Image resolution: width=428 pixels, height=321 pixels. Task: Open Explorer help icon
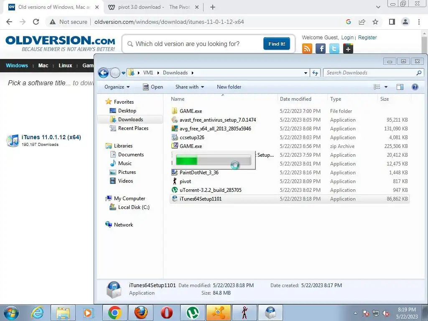415,87
